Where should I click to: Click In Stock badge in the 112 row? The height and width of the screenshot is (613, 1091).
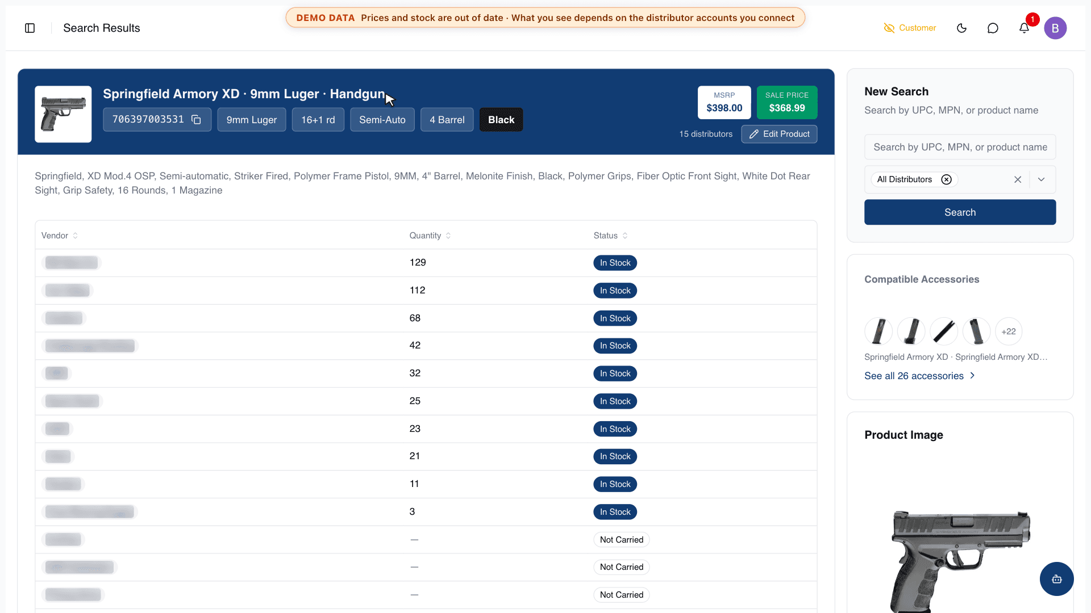[x=615, y=291]
